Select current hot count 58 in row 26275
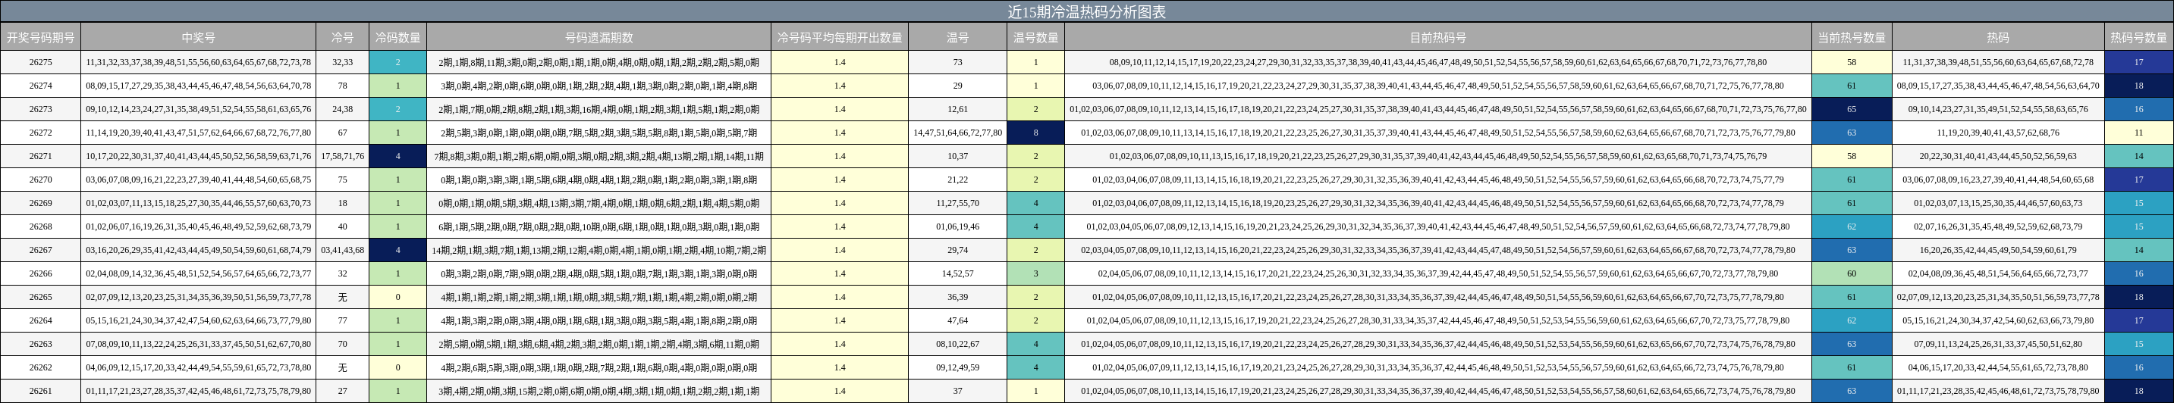Image resolution: width=2174 pixels, height=403 pixels. 1852,62
